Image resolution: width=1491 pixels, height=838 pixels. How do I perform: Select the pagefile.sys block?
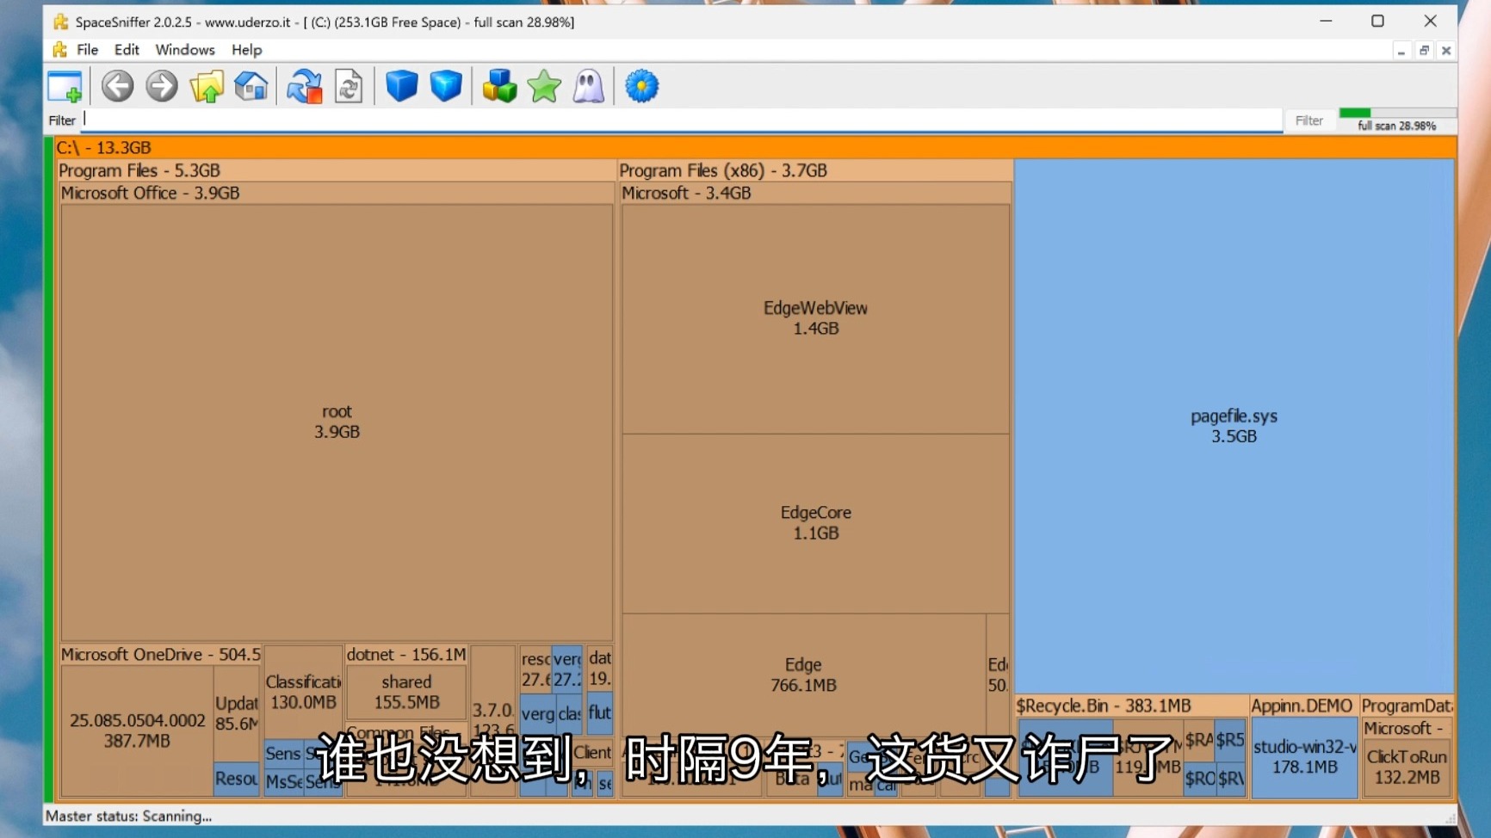coord(1234,426)
